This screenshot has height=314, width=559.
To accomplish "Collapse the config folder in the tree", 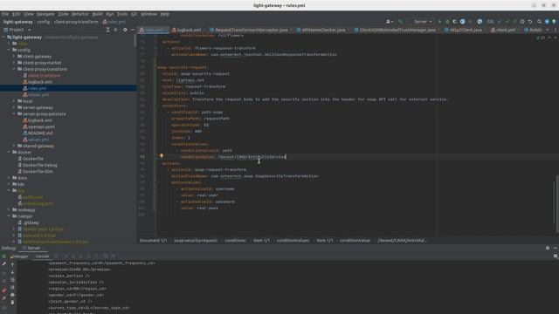I will click(9, 50).
